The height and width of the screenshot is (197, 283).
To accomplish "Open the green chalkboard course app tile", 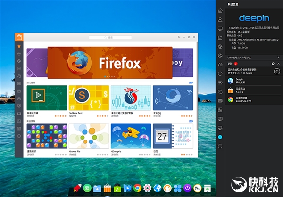I will coord(47,98).
